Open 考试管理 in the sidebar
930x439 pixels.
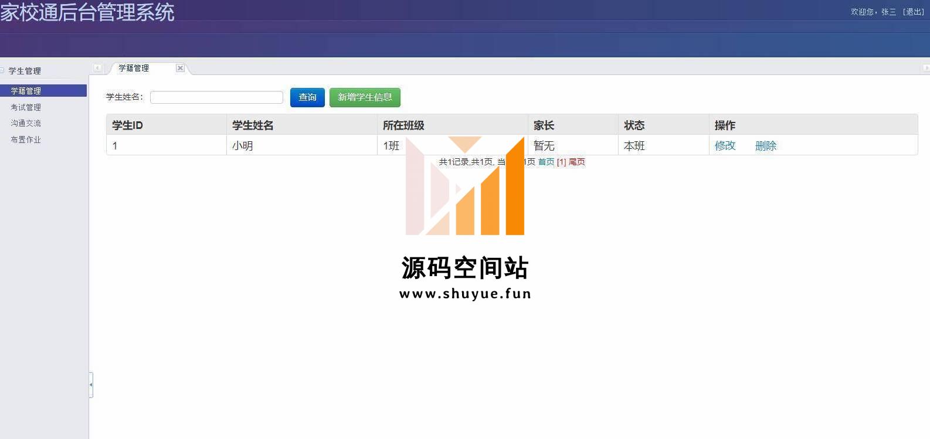[26, 107]
